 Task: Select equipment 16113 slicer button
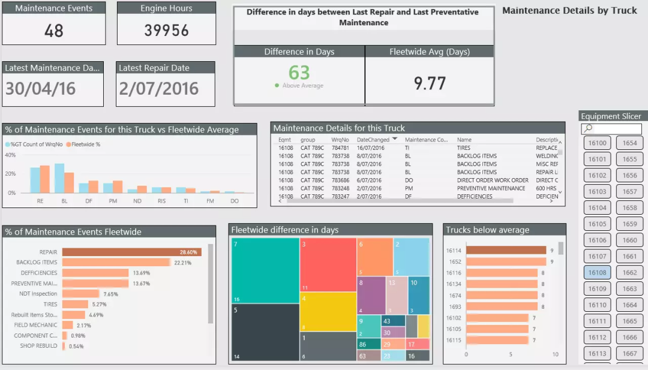click(x=597, y=353)
